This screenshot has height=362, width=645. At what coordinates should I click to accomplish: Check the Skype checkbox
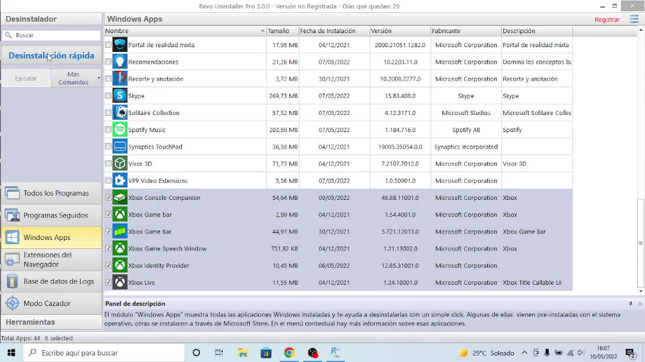108,96
